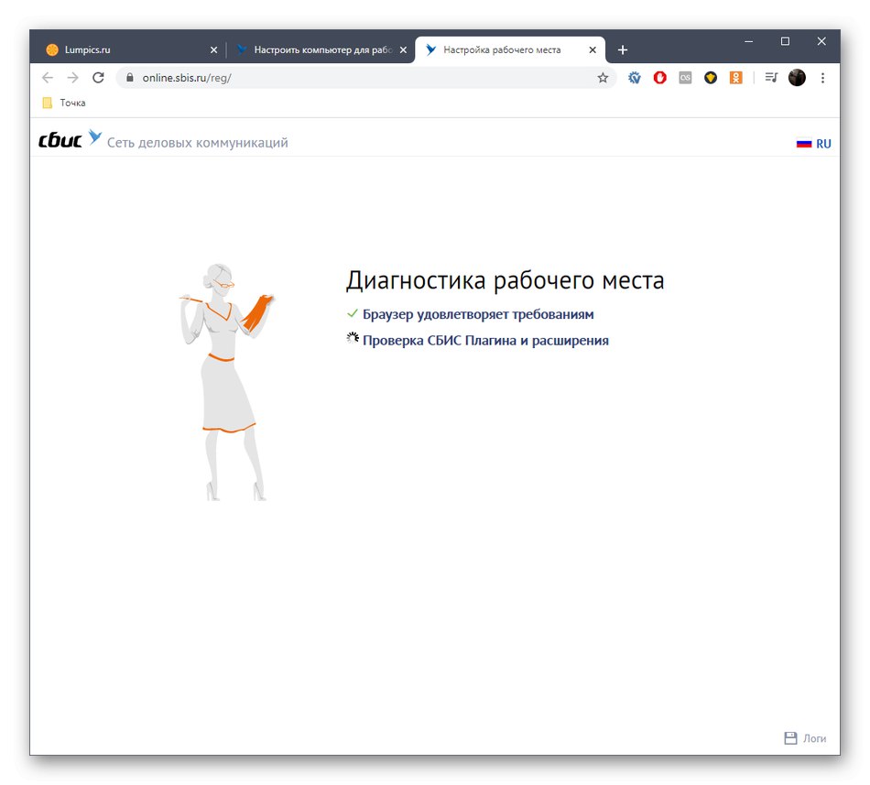Screen dimensions: 870x785
Task: Open Chrome three-dot menu
Action: point(823,78)
